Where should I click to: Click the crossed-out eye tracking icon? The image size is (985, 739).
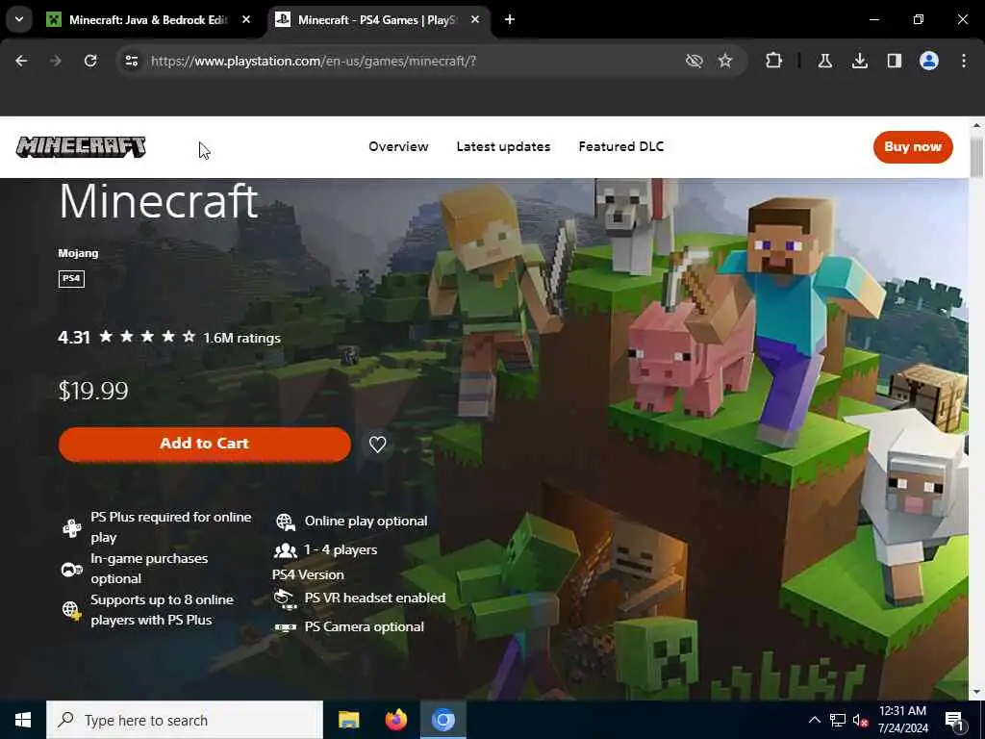click(x=694, y=61)
